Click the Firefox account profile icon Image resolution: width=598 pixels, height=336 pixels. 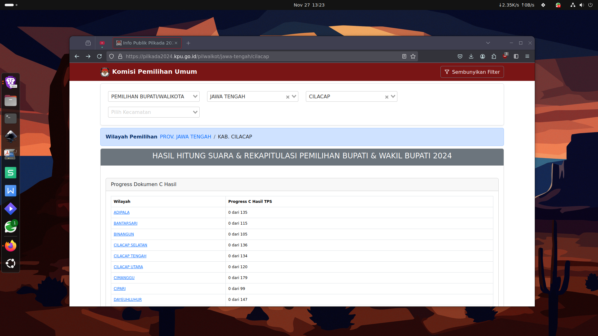pos(482,56)
